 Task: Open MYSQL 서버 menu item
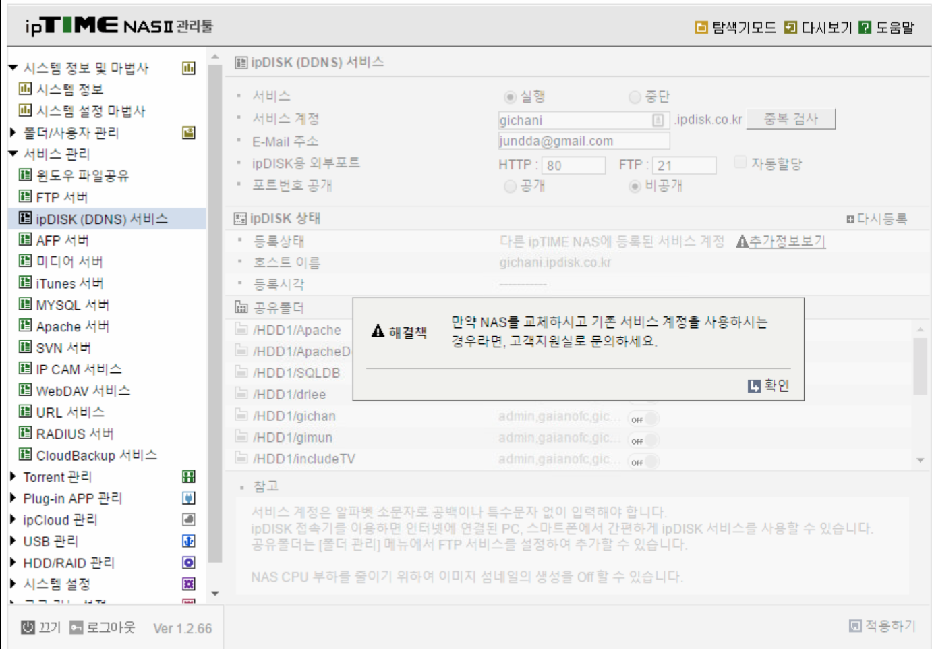pos(73,305)
